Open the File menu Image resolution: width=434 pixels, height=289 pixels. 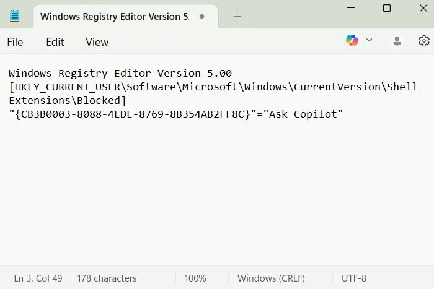15,42
